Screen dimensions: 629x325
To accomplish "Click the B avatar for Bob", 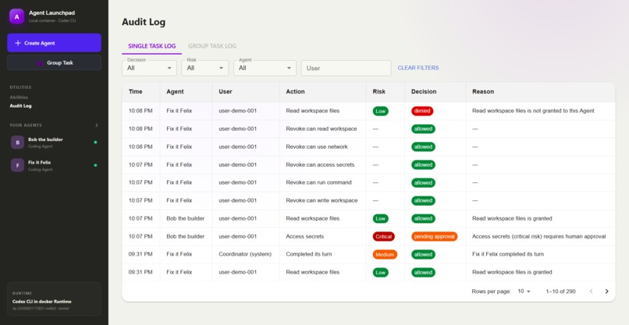I will 17,143.
